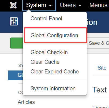Click the Global Configuration equalizer icon
Image resolution: width=109 pixels, height=108 pixels.
[x=14, y=21]
